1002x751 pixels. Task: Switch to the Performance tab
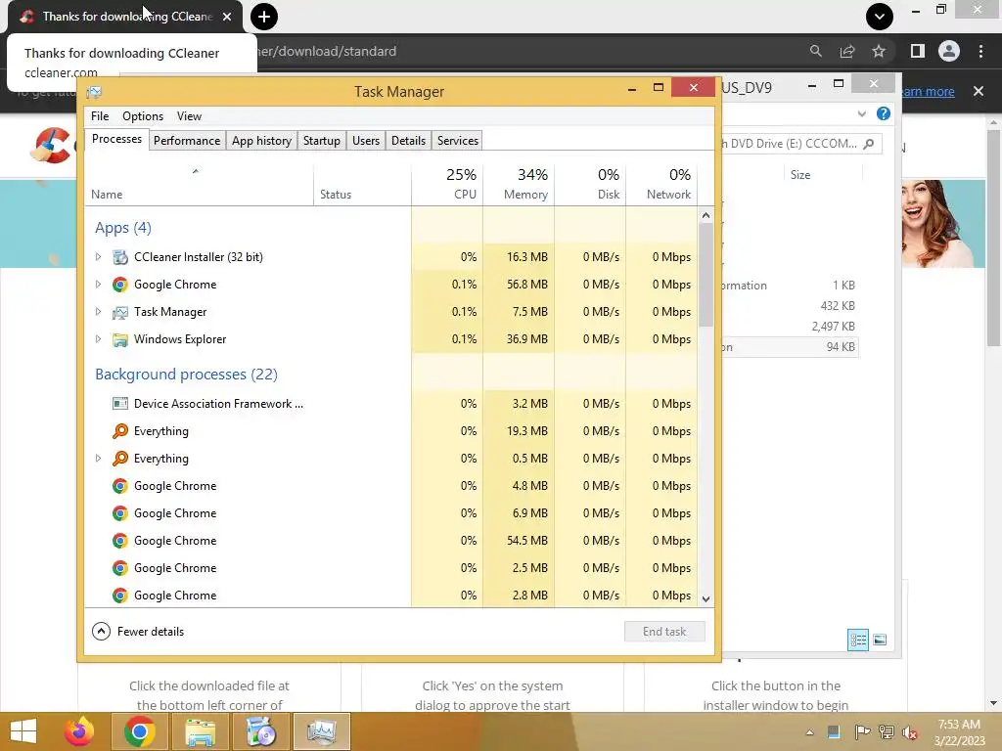pos(187,141)
